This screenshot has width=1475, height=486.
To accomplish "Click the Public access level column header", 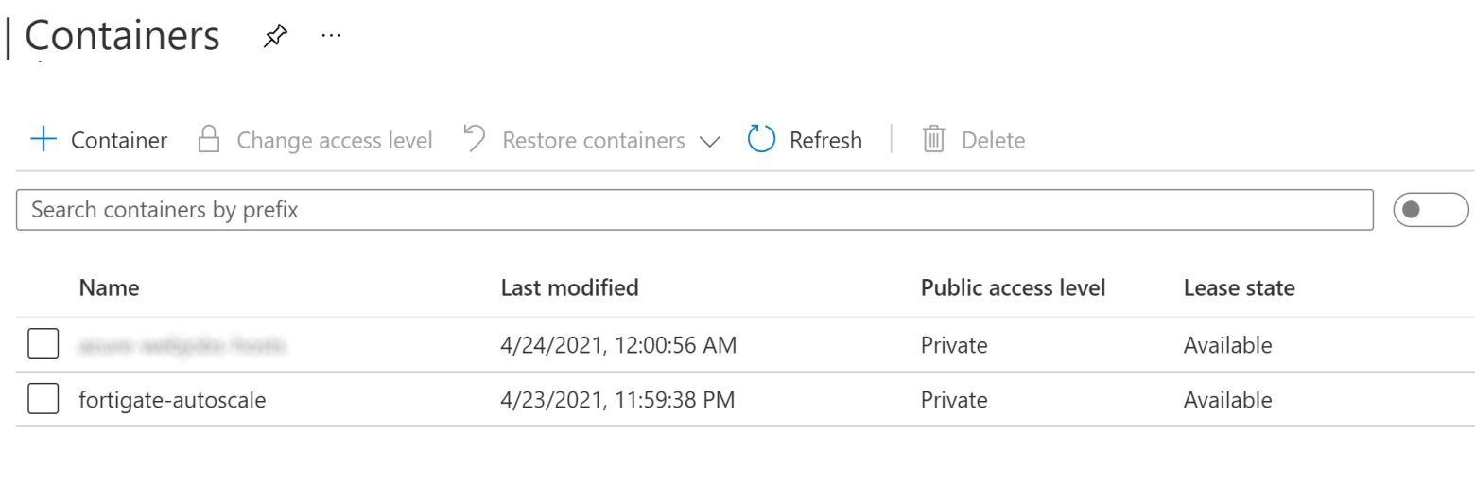I will [1013, 287].
